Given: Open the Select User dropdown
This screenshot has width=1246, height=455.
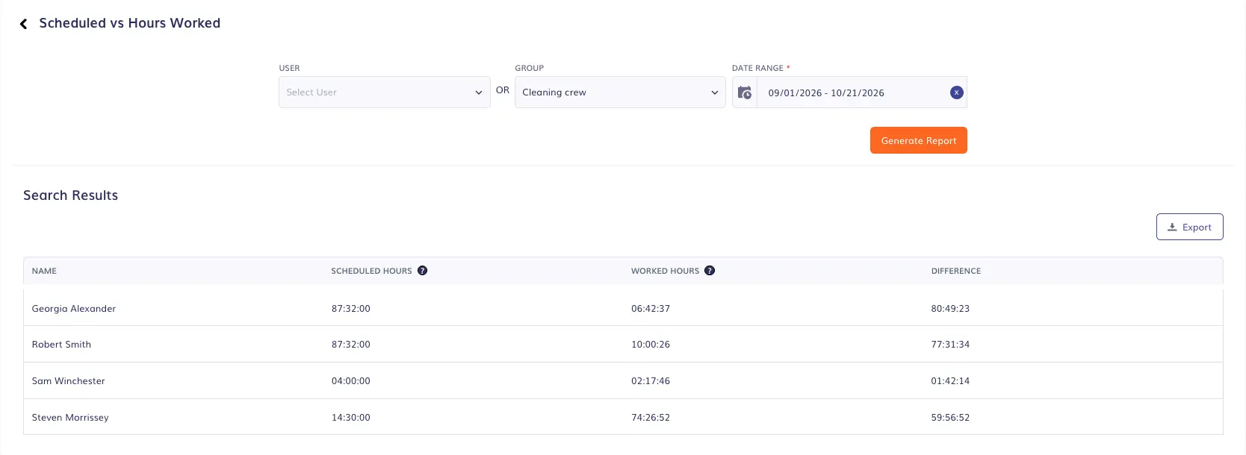Looking at the screenshot, I should click(x=385, y=92).
